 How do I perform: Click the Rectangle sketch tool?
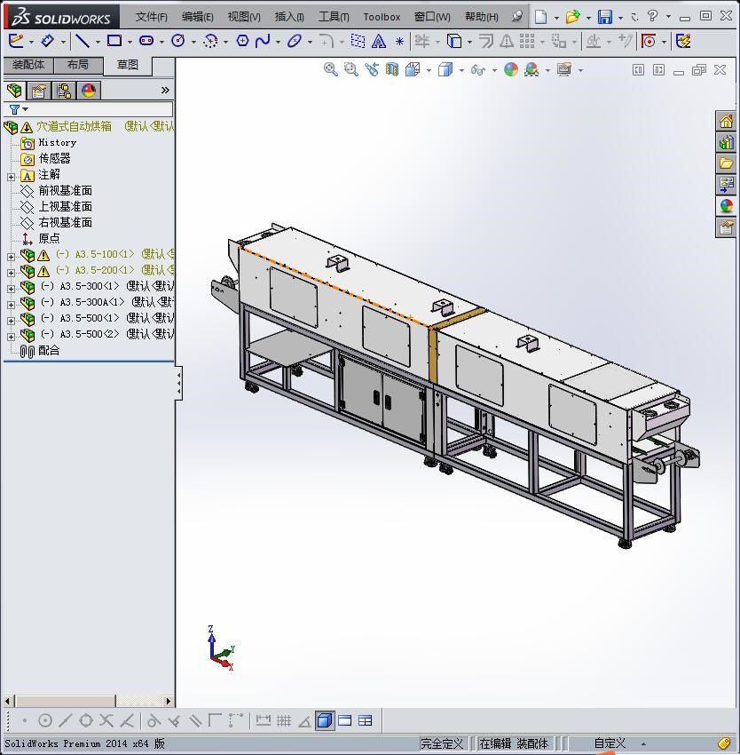(114, 41)
